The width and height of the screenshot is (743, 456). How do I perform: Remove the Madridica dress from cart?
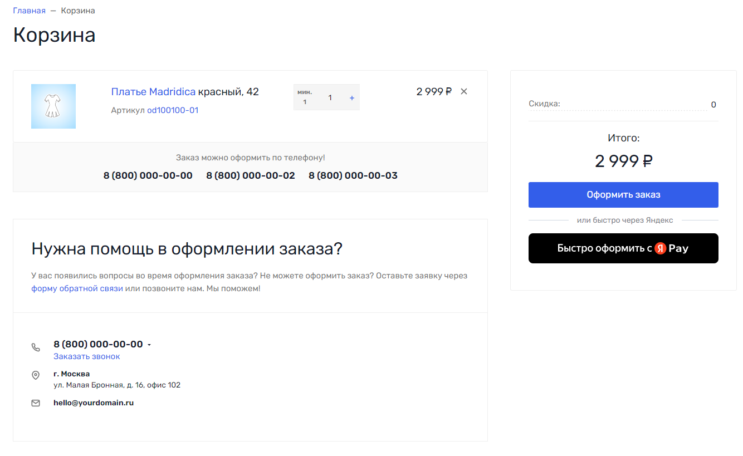pos(464,92)
